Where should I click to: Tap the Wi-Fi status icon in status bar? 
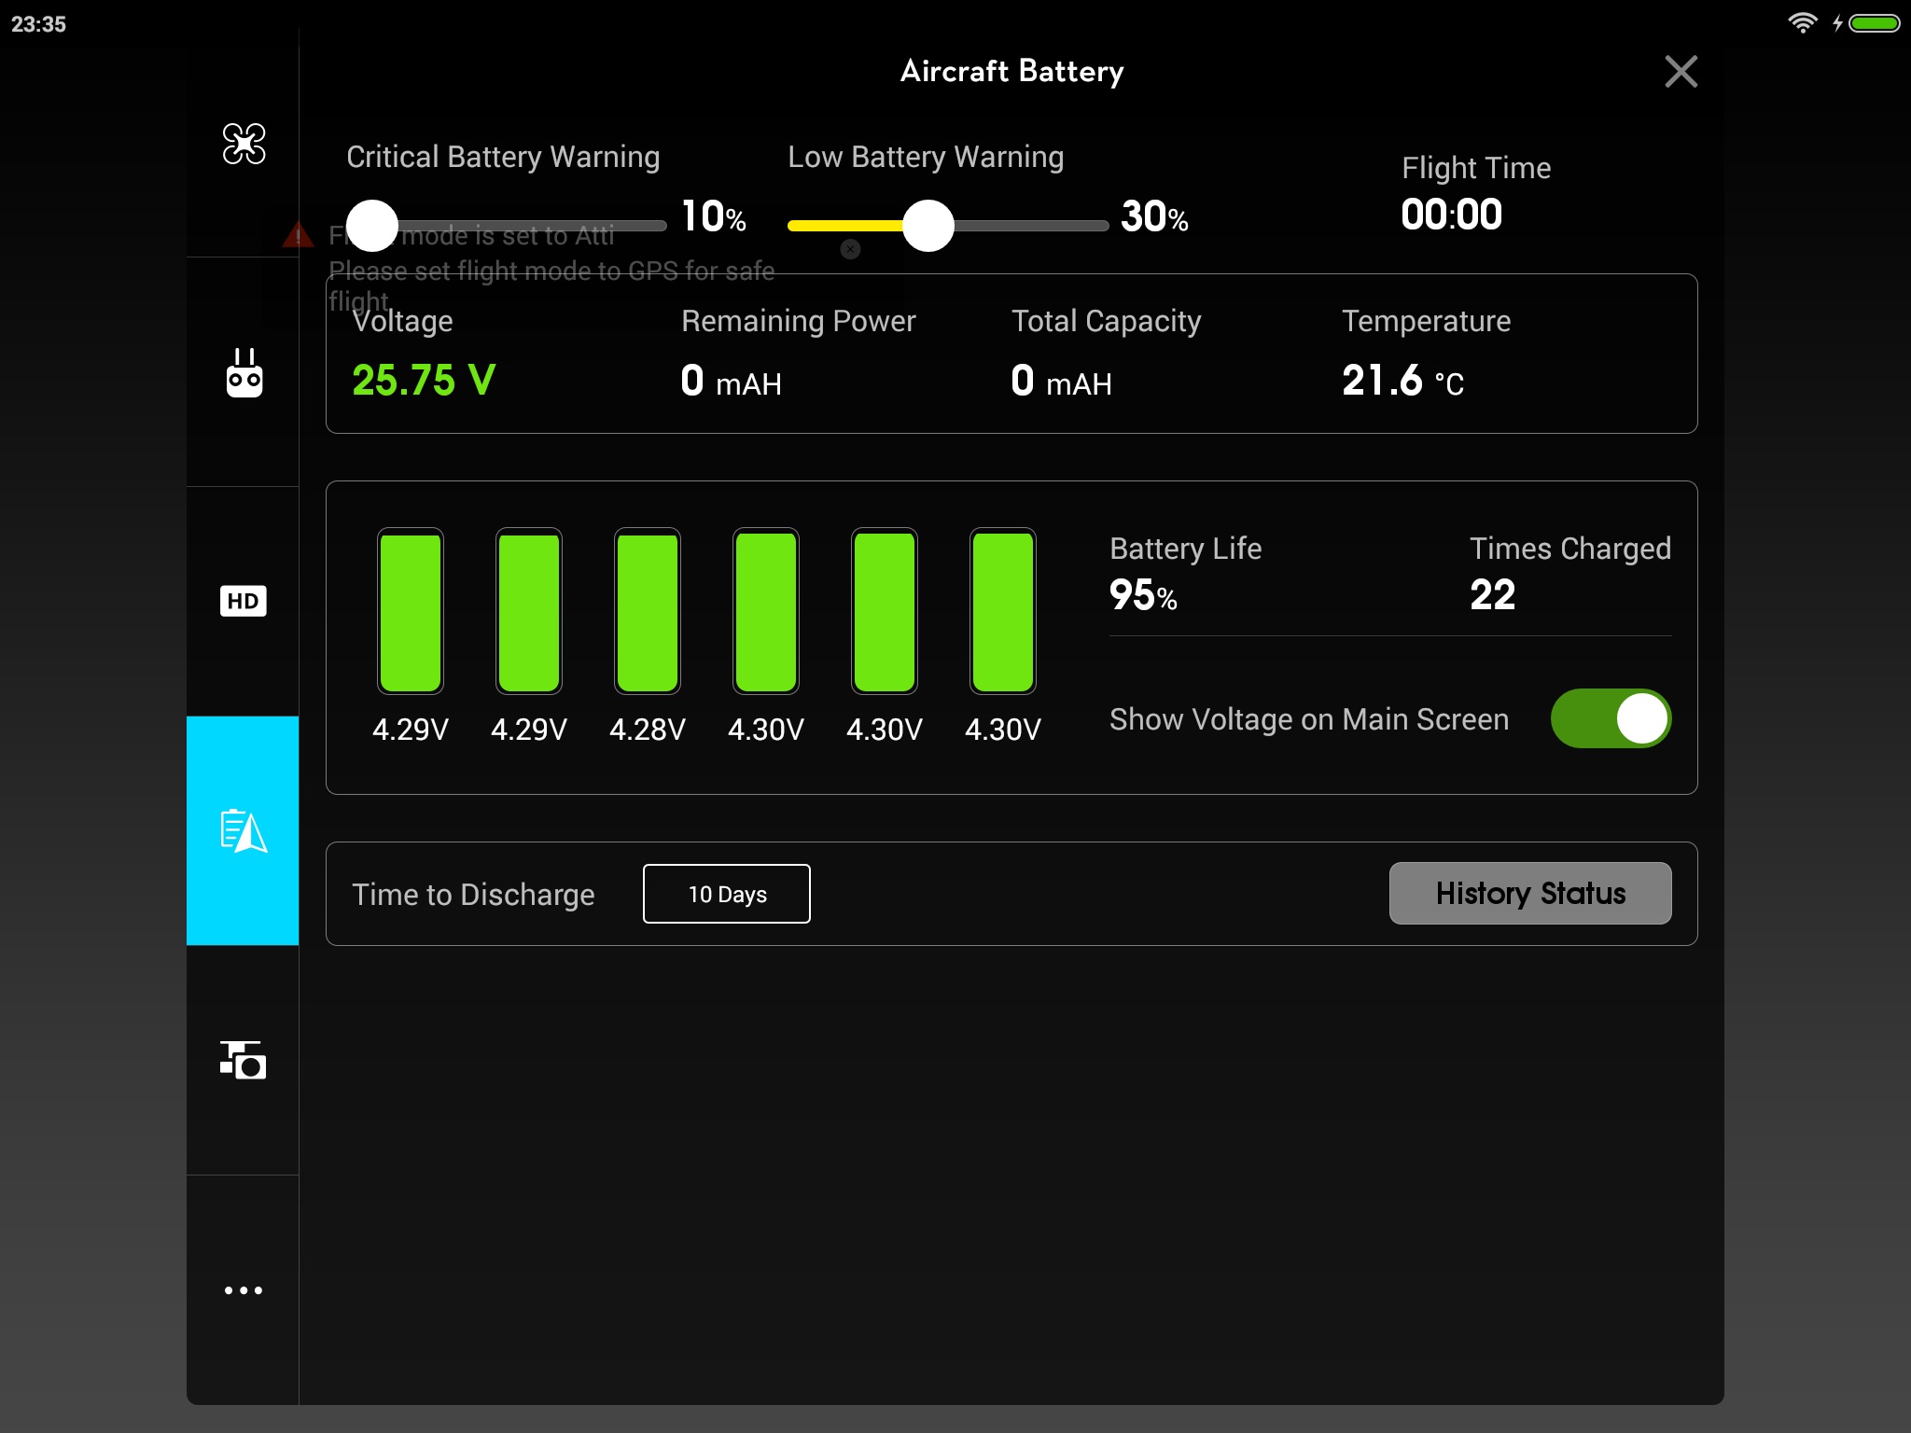point(1802,23)
